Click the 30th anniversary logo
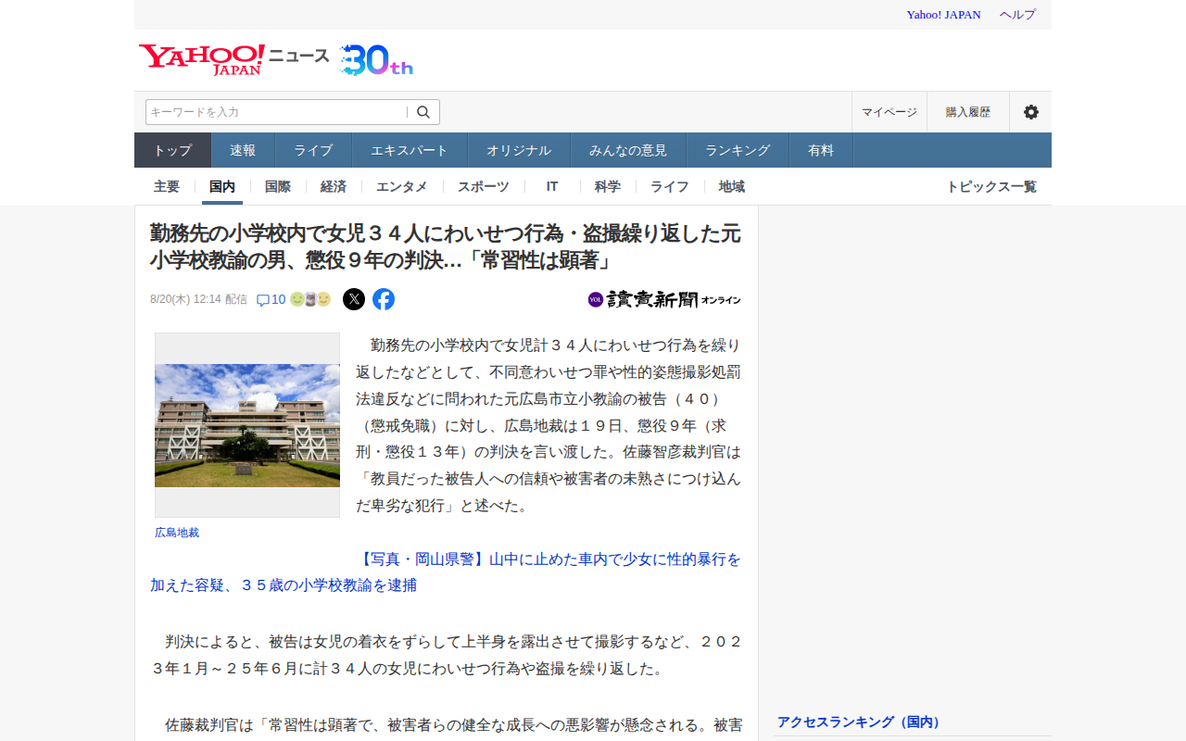Viewport: 1186px width, 741px height. [x=376, y=59]
